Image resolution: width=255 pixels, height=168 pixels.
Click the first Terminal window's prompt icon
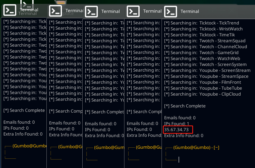(10, 10)
